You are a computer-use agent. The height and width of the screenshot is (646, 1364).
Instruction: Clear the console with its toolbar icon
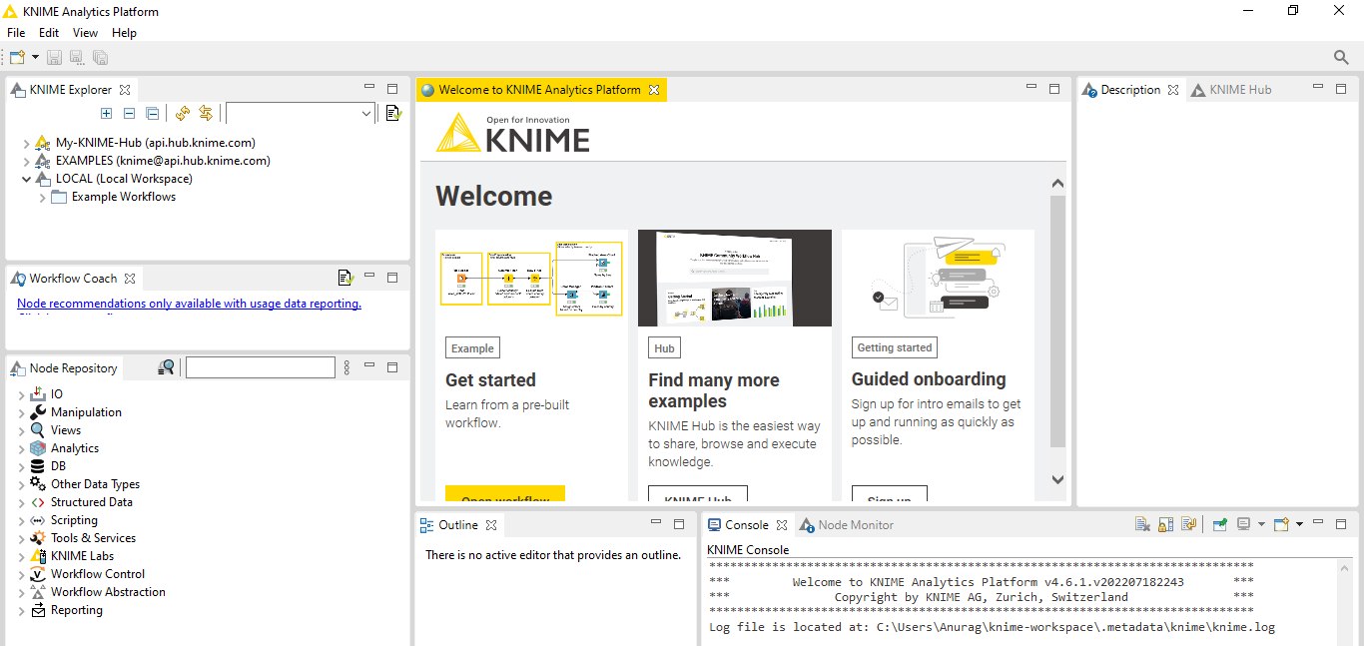pyautogui.click(x=1143, y=524)
